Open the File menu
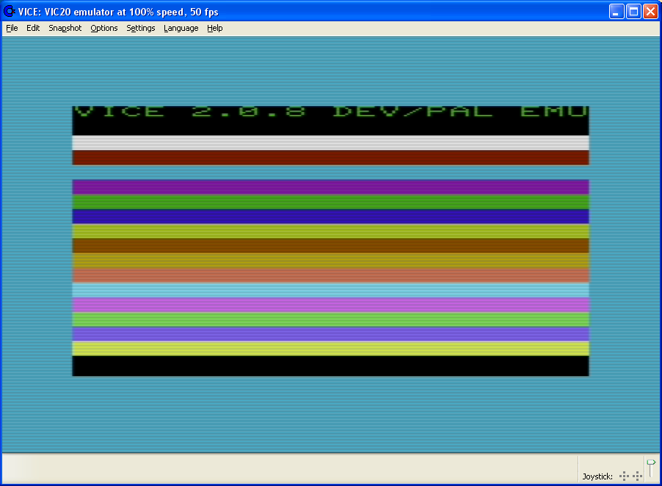This screenshot has width=662, height=486. tap(12, 29)
